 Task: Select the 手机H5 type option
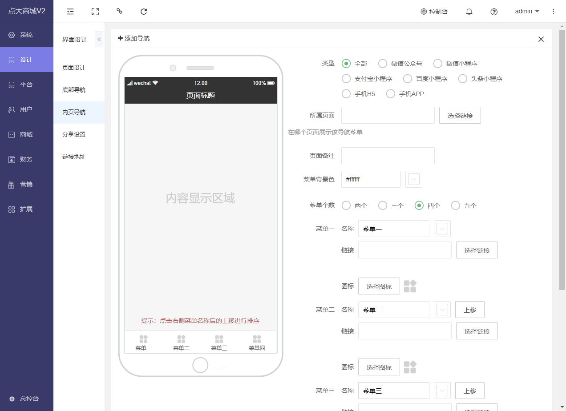(x=346, y=94)
